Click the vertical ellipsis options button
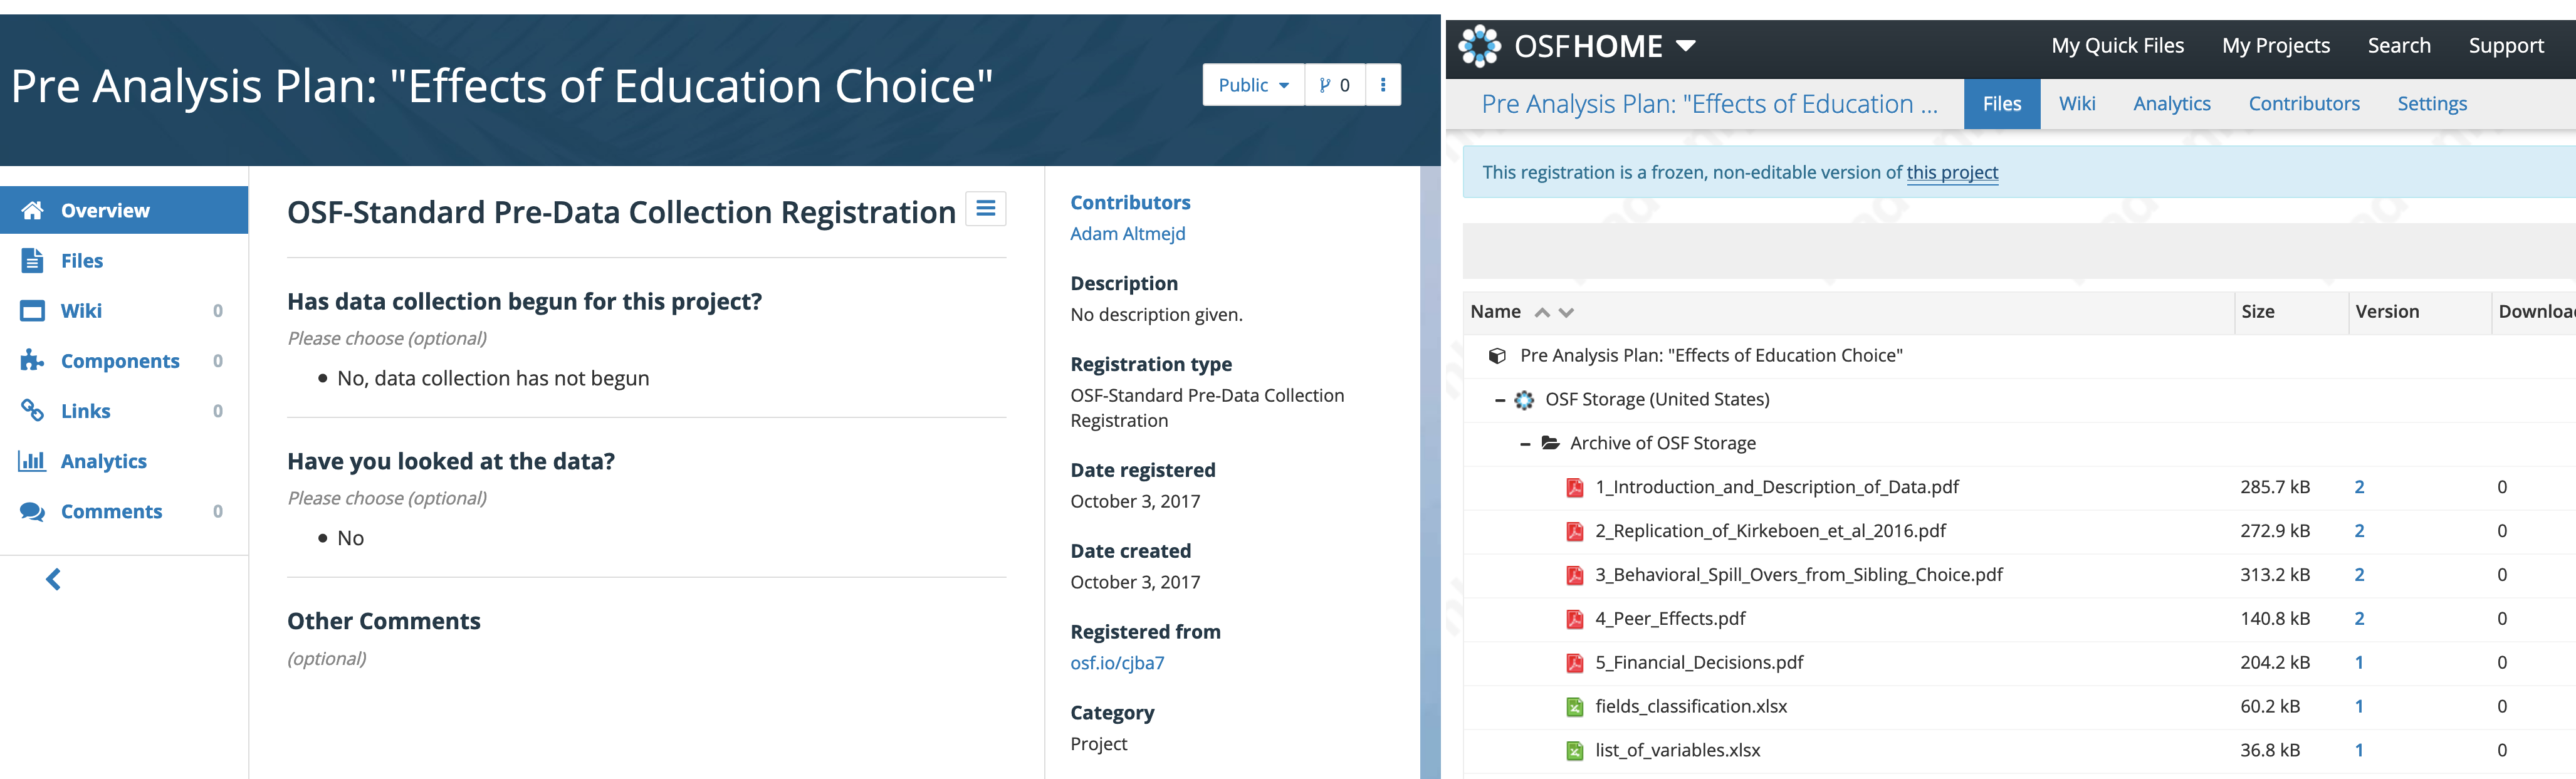Viewport: 2576px width, 779px height. click(1384, 84)
